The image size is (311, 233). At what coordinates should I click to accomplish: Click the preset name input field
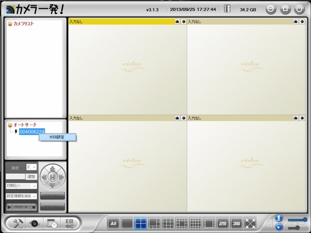[x=15, y=177]
